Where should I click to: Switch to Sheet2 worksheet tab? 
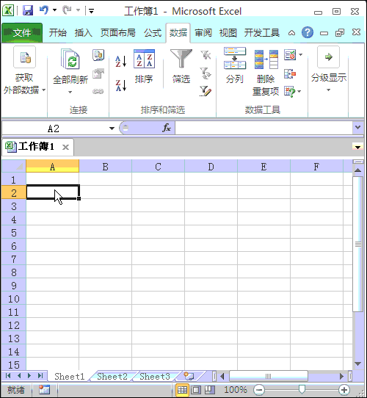click(x=112, y=376)
